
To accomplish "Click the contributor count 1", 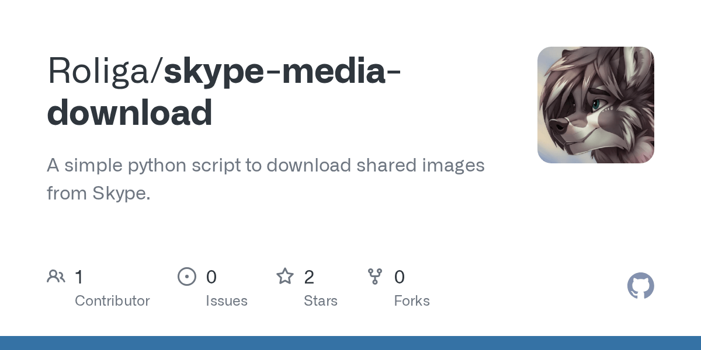I will tap(79, 277).
